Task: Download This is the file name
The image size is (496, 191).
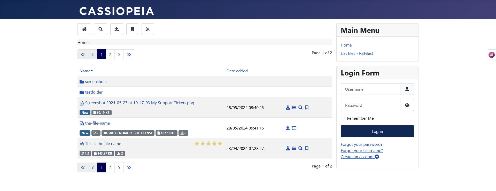Action: pos(288,148)
